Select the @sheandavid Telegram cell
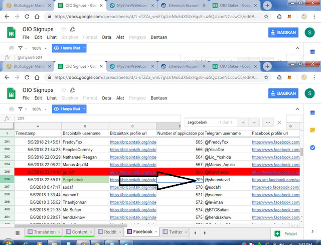 (227, 180)
